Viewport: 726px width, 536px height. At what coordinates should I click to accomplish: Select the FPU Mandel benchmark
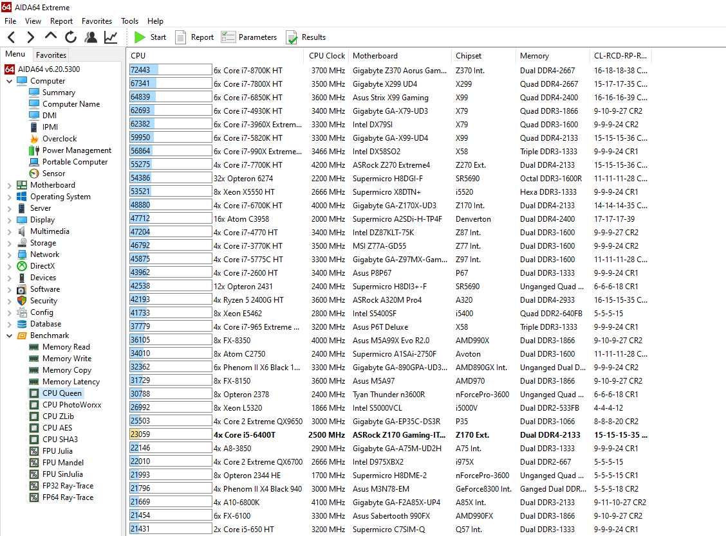point(63,463)
